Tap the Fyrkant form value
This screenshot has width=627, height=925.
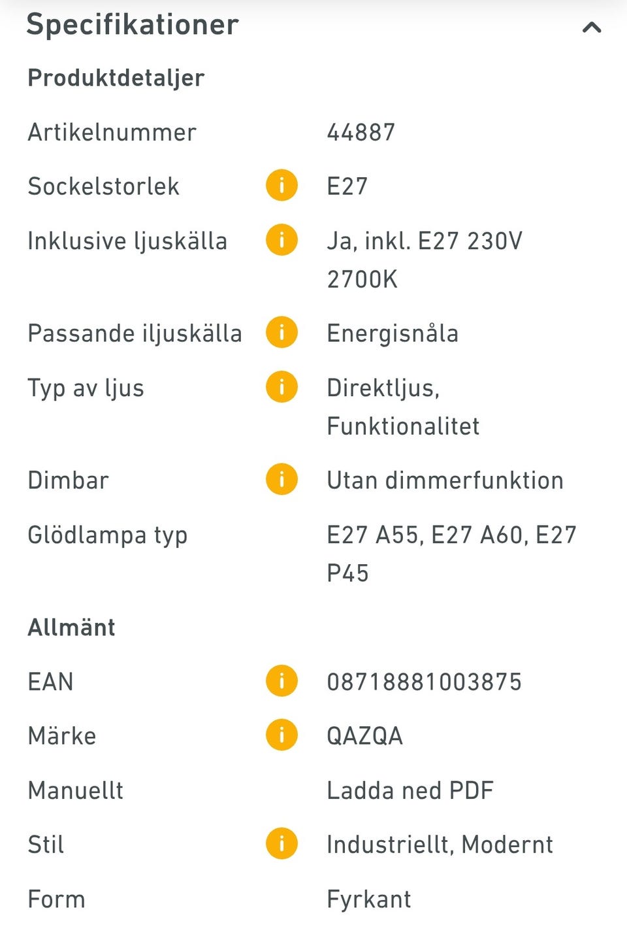click(369, 900)
